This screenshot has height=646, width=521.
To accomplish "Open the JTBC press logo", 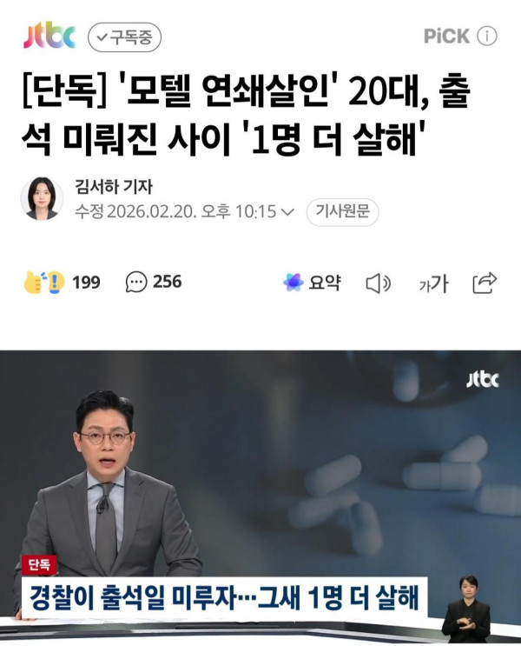I will pyautogui.click(x=49, y=37).
